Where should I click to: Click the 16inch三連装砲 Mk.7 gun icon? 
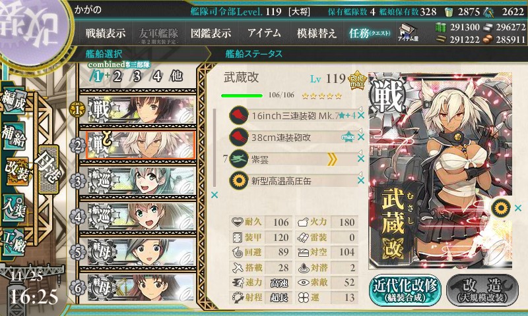[239, 115]
